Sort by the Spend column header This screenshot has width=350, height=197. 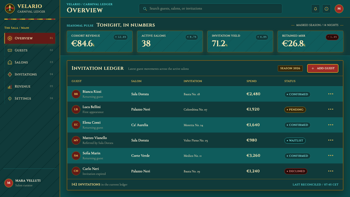252,81
